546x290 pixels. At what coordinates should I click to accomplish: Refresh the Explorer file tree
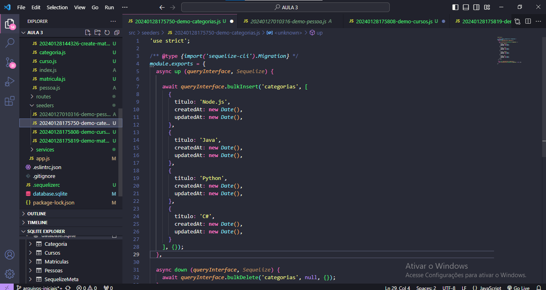[107, 33]
